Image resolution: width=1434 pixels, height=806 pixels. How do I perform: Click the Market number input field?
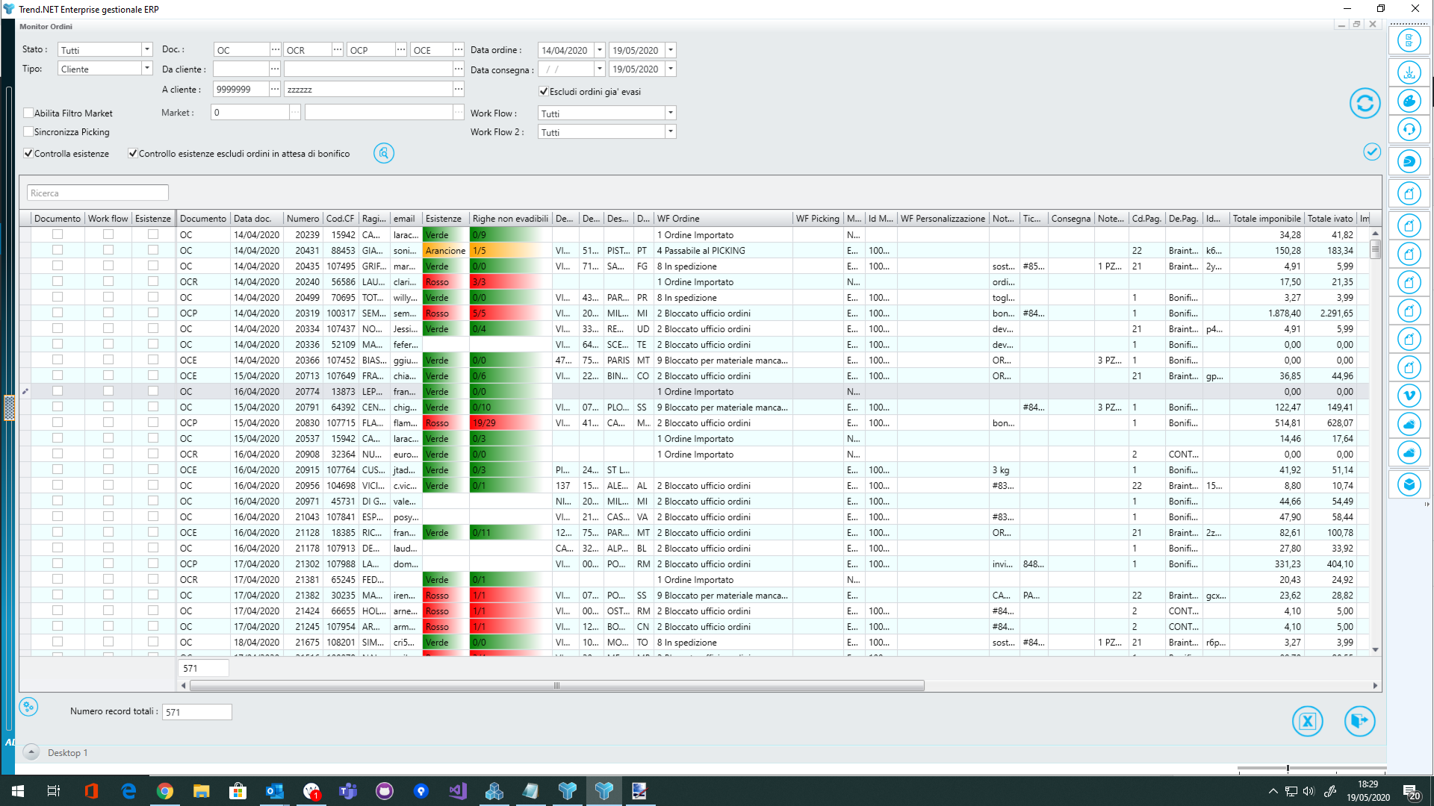tap(250, 112)
